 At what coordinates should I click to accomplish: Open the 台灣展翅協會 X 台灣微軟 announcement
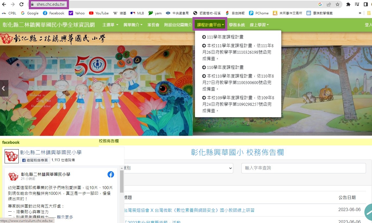tap(189, 210)
